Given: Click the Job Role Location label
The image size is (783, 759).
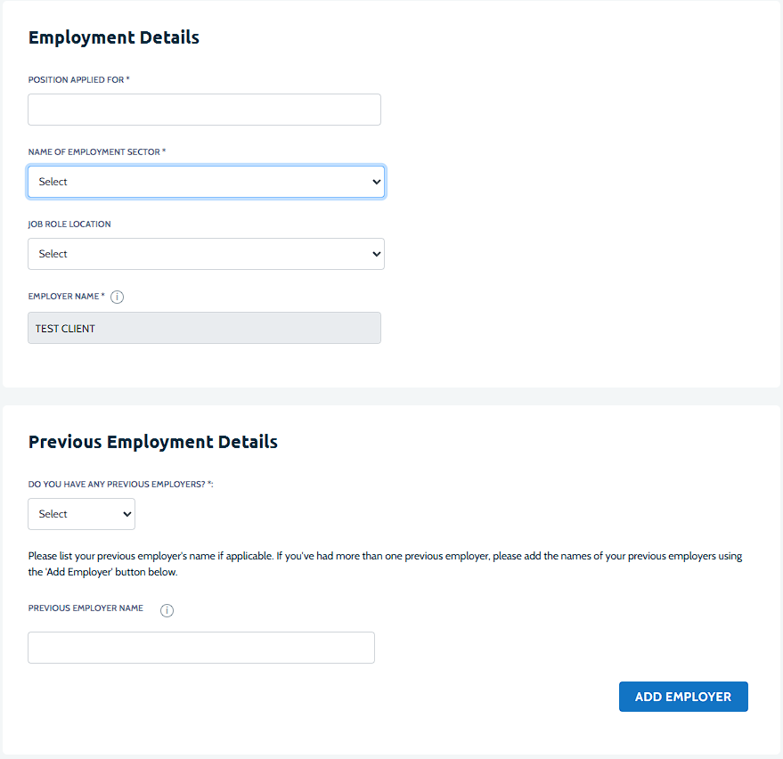Looking at the screenshot, I should [69, 224].
